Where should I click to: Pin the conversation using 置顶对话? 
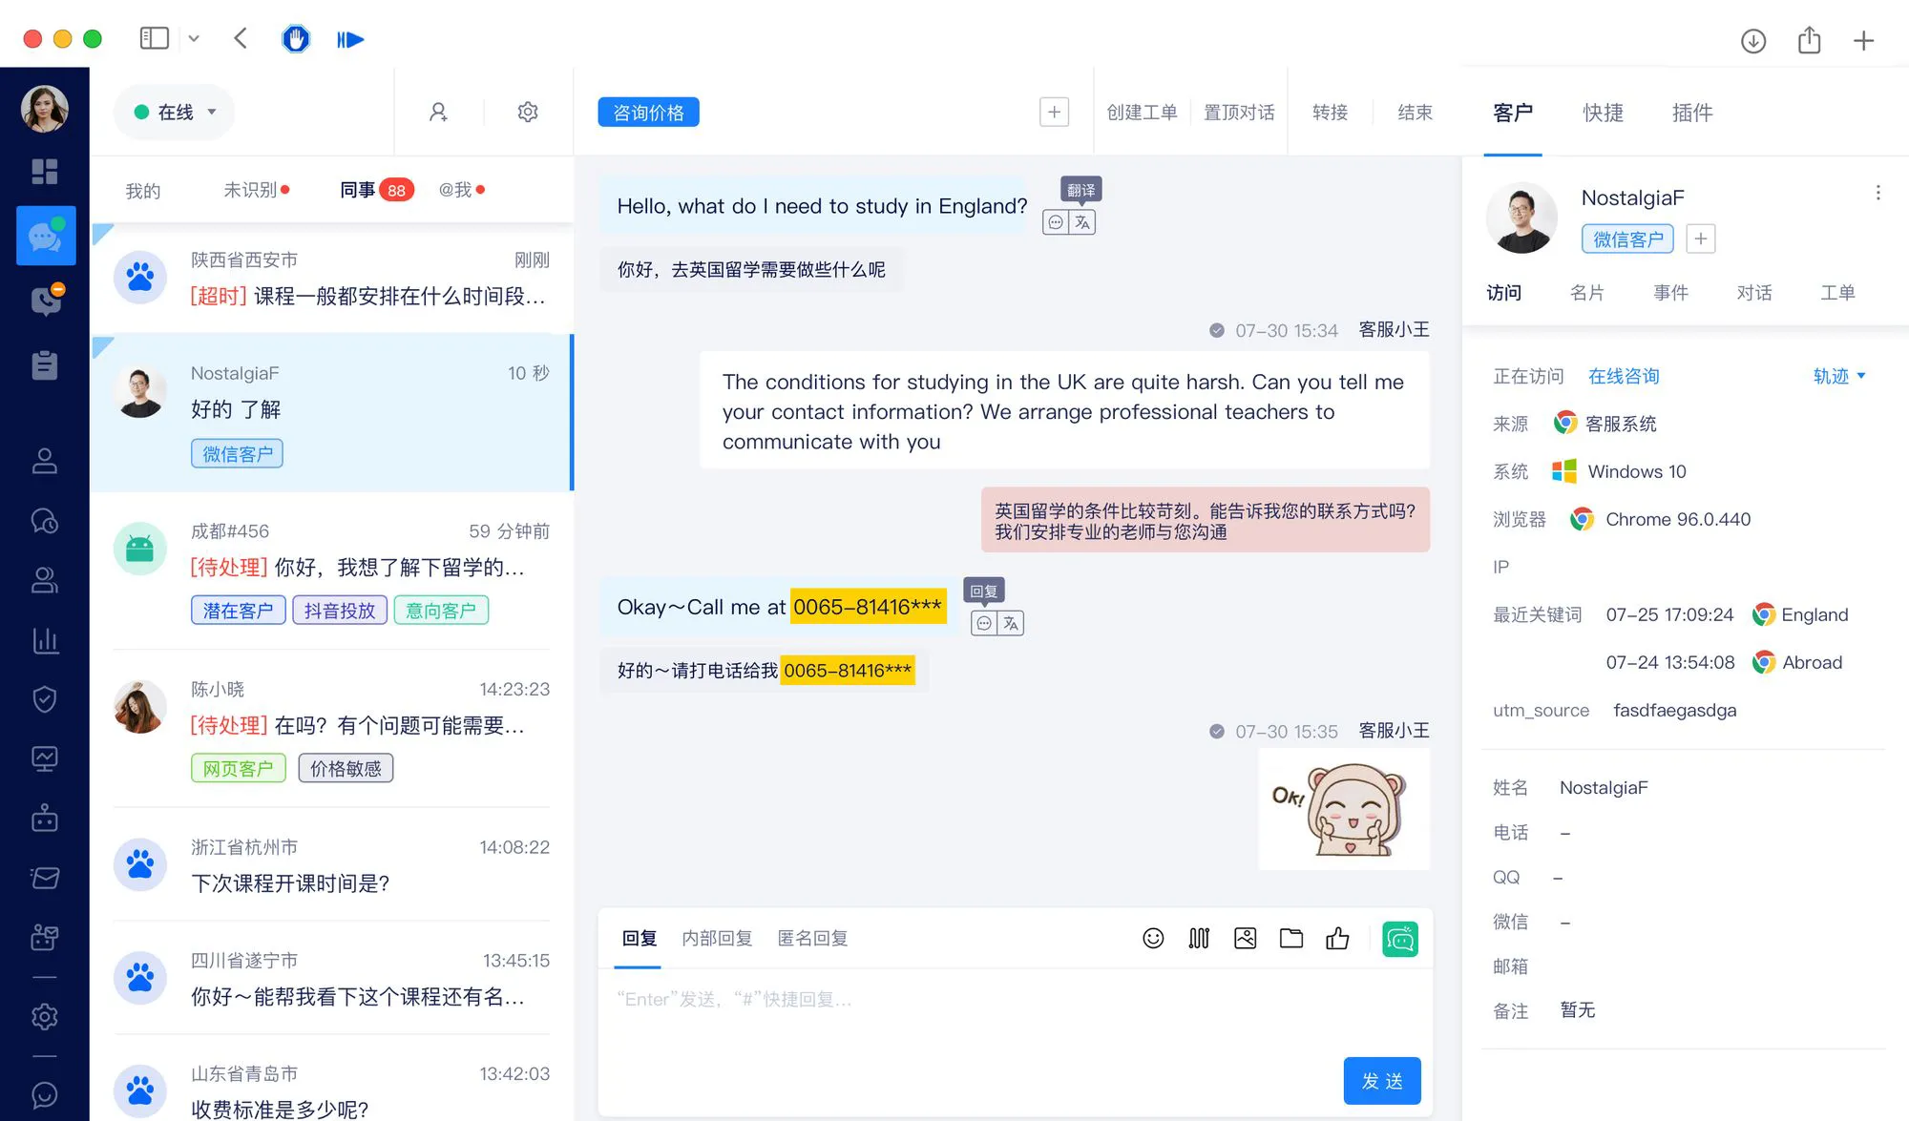(1240, 112)
